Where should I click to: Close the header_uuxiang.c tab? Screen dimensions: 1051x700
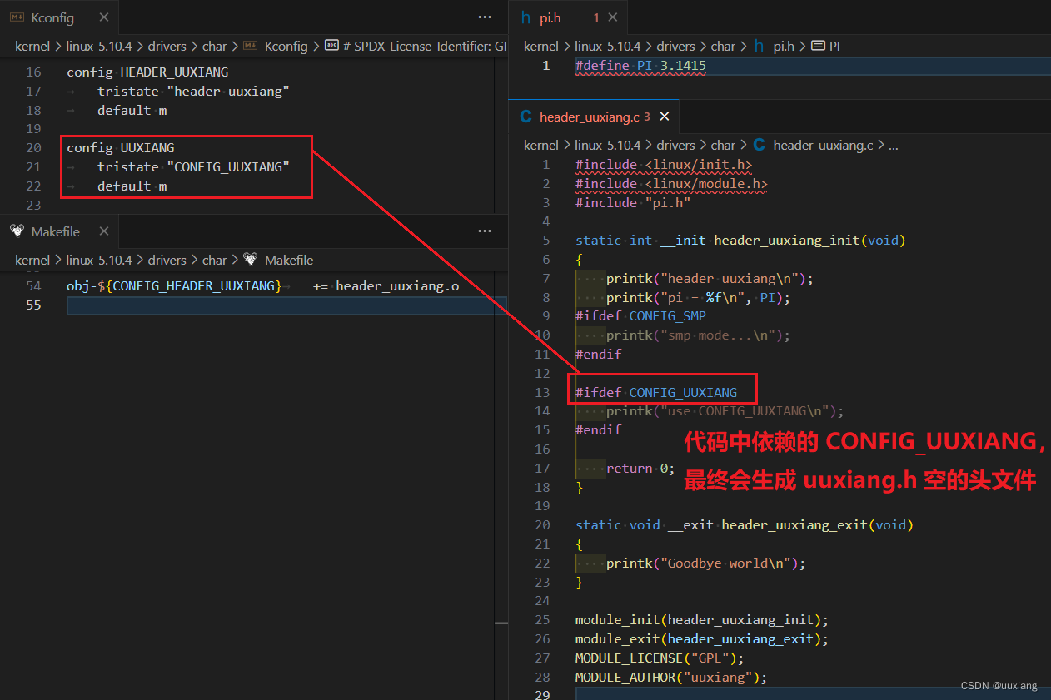pyautogui.click(x=664, y=117)
